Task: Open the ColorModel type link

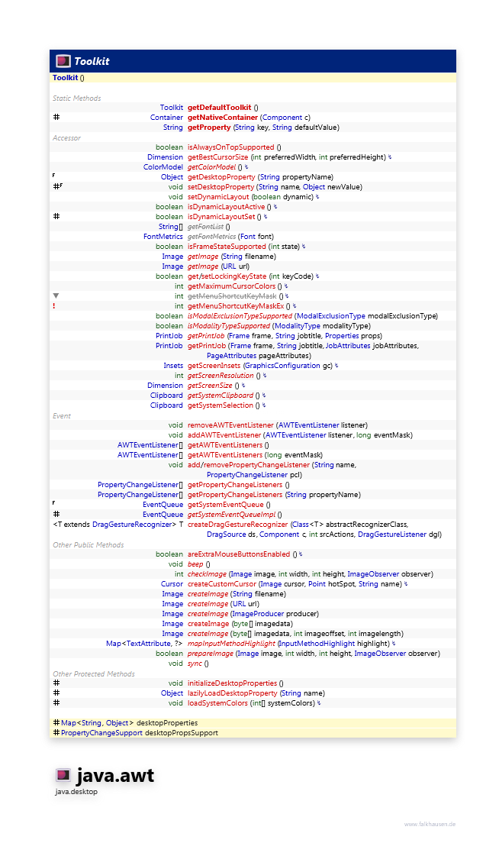Action: point(163,167)
